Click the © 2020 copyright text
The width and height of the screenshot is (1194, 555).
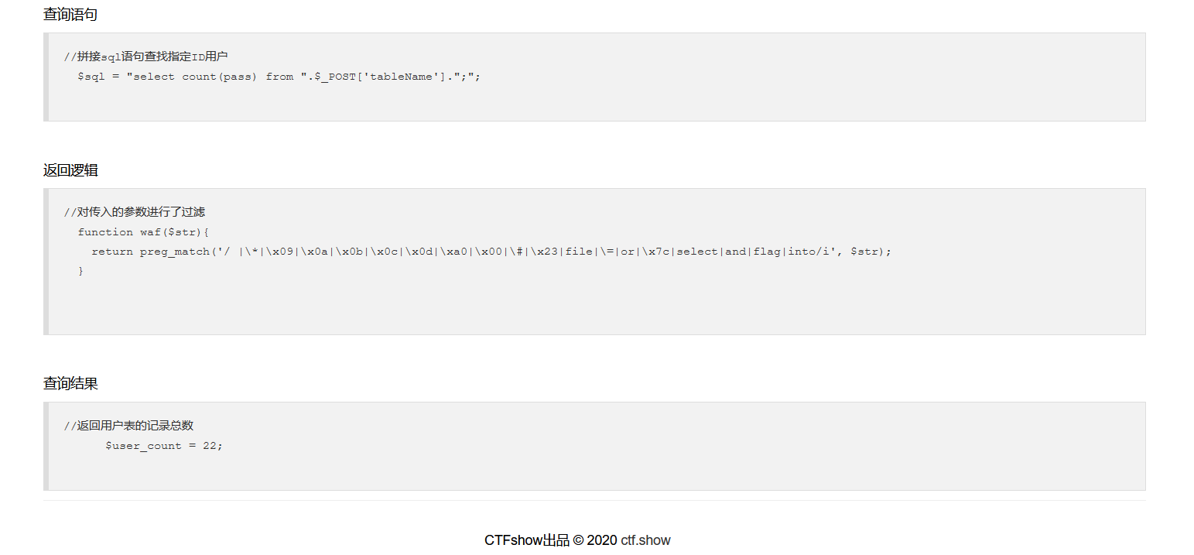595,540
